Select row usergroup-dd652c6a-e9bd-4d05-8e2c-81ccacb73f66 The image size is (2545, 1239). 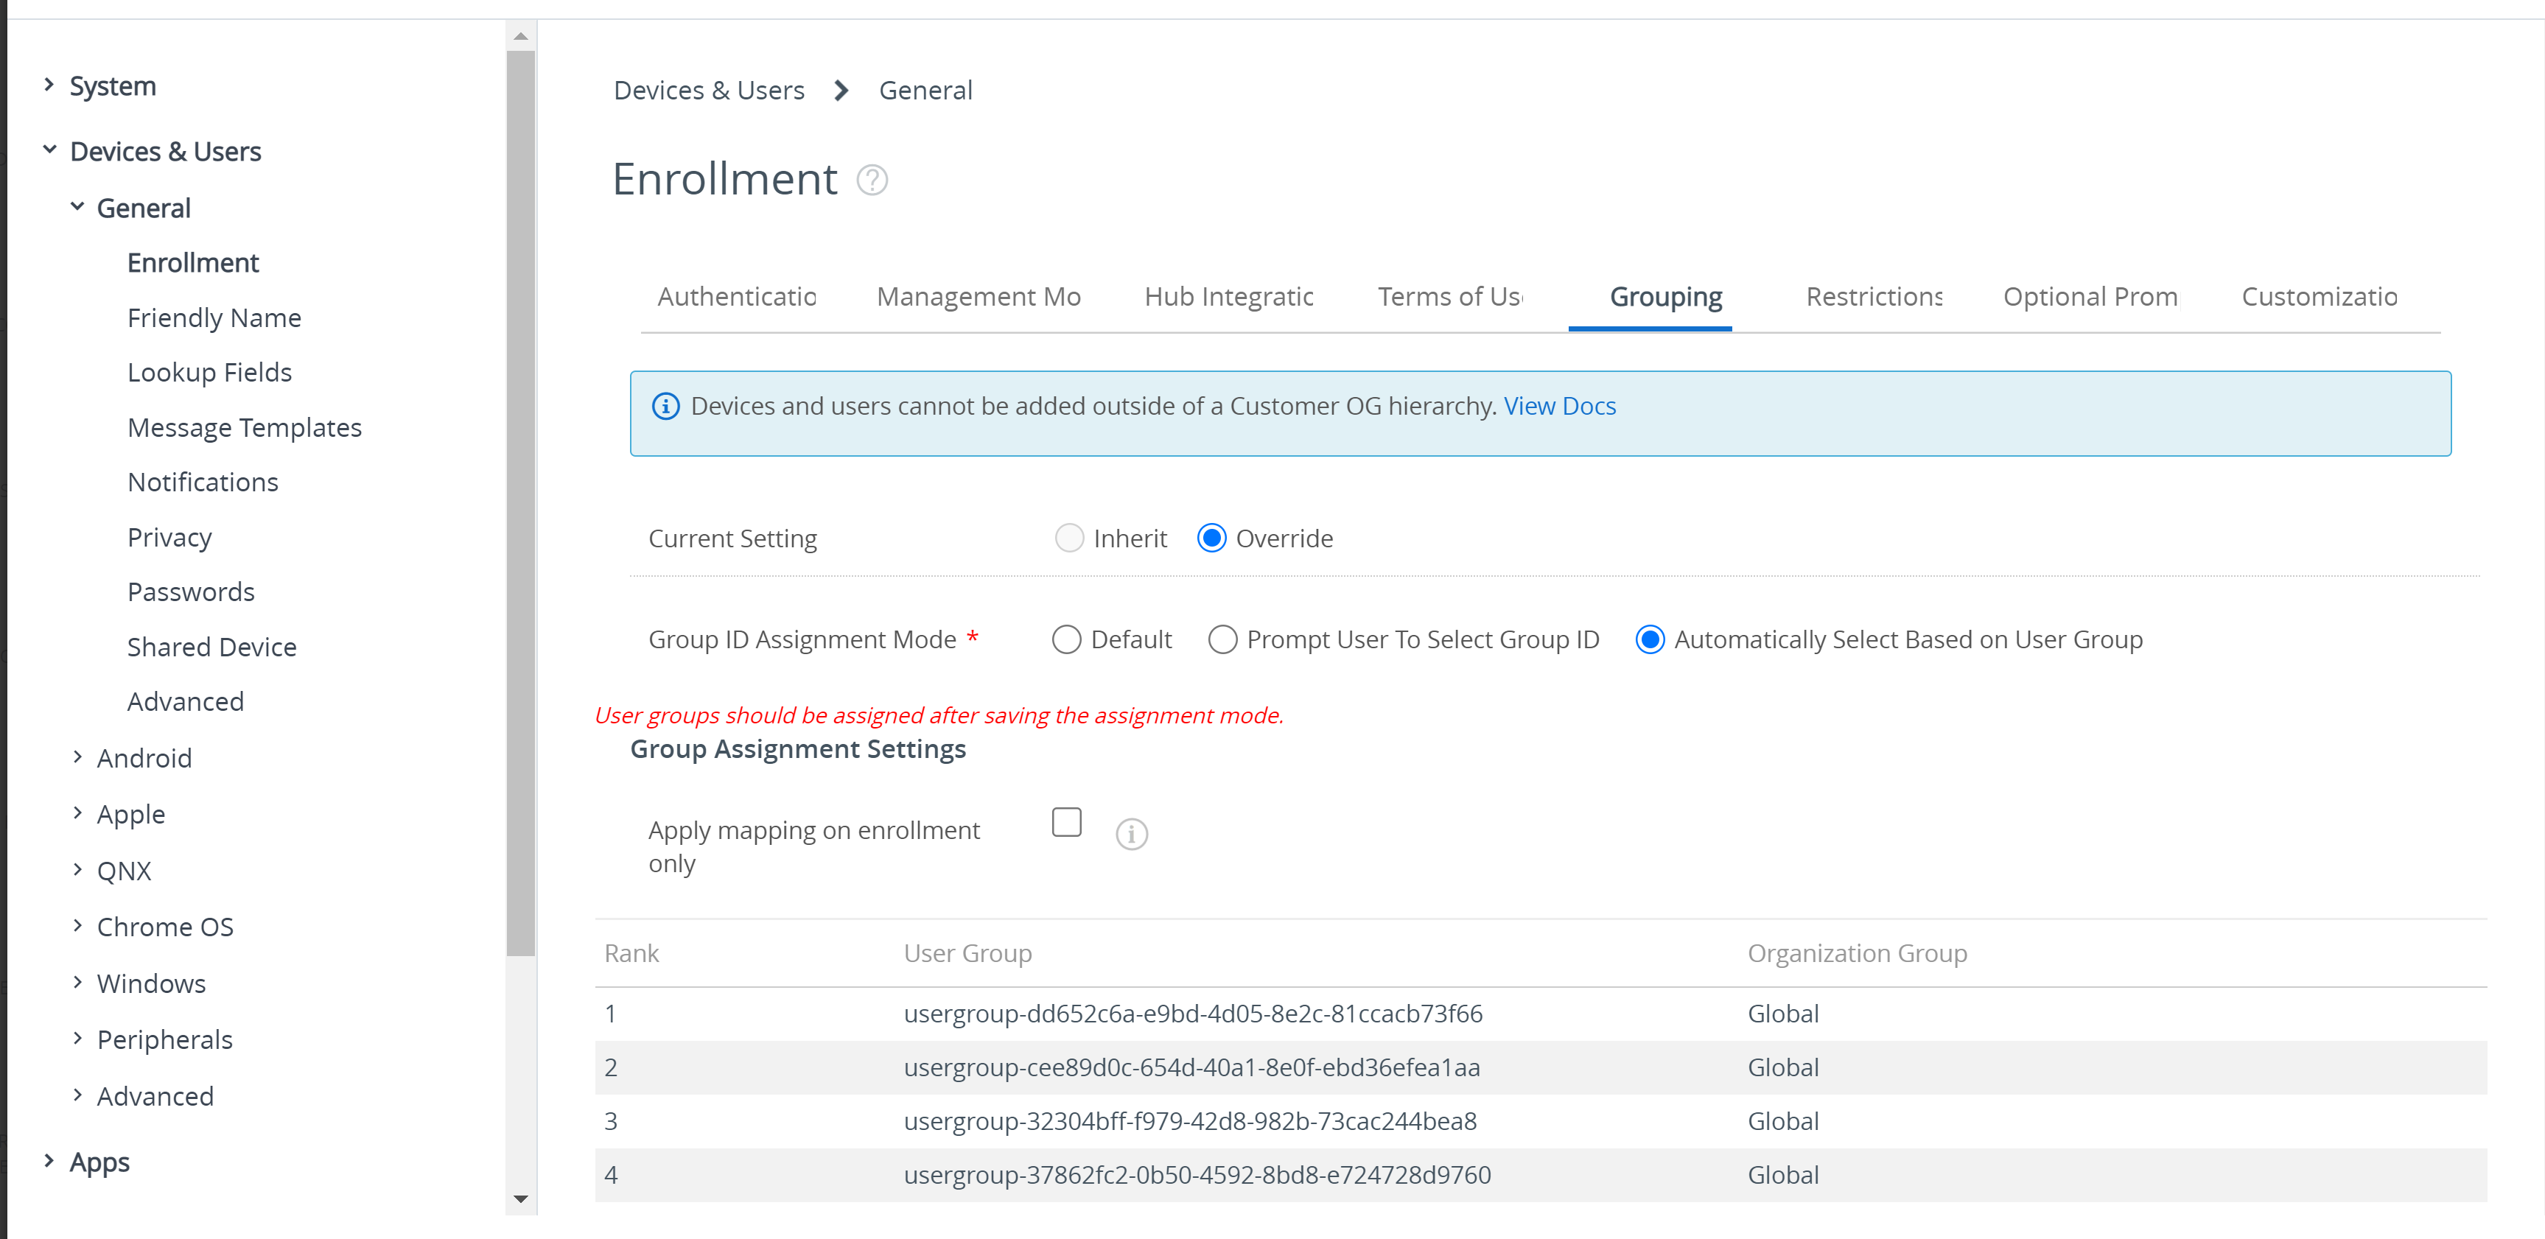tap(1540, 1014)
